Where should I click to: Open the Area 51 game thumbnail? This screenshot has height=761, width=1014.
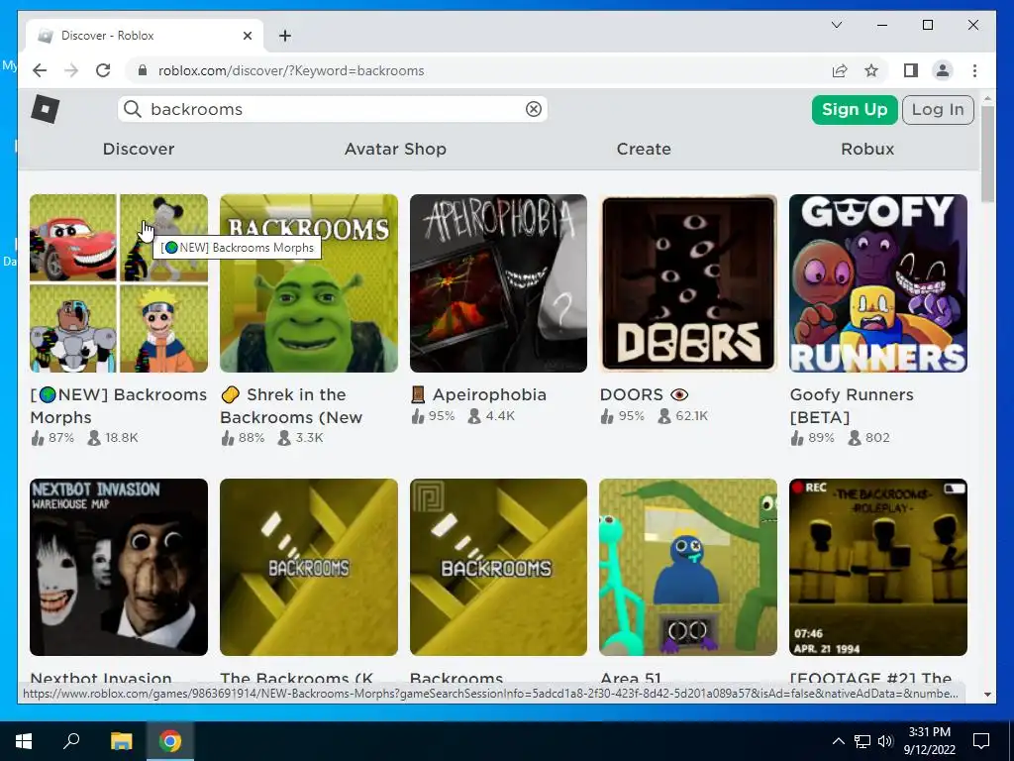[x=688, y=568]
